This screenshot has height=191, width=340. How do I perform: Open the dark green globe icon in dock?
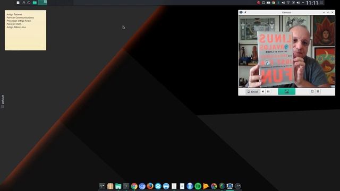pos(222,186)
